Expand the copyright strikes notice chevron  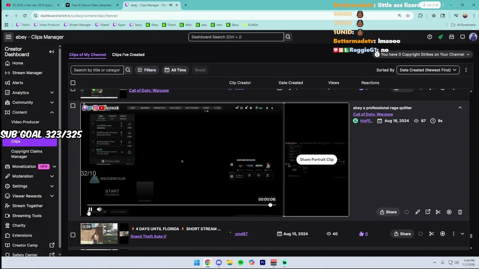(468, 55)
